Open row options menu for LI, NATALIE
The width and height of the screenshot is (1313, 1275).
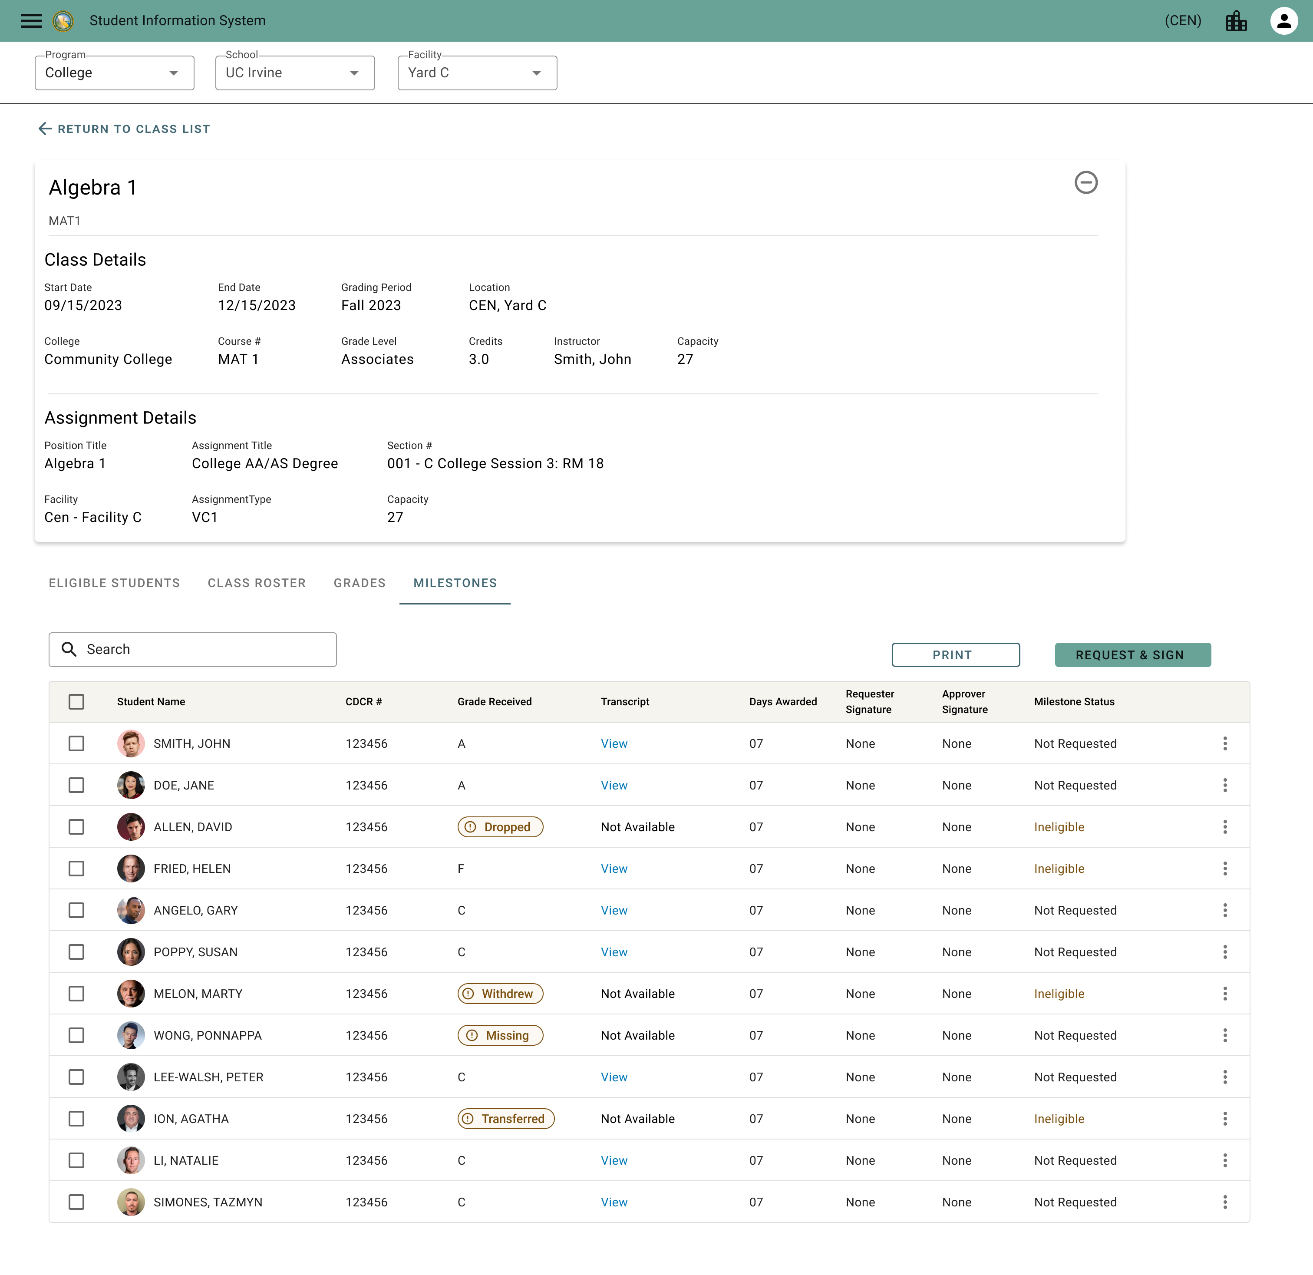click(x=1224, y=1160)
